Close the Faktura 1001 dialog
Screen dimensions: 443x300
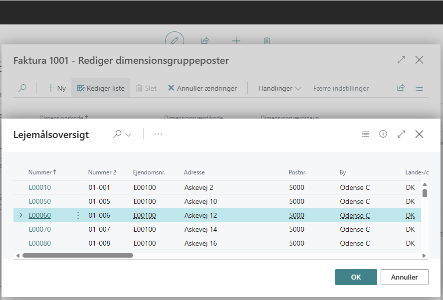point(419,60)
